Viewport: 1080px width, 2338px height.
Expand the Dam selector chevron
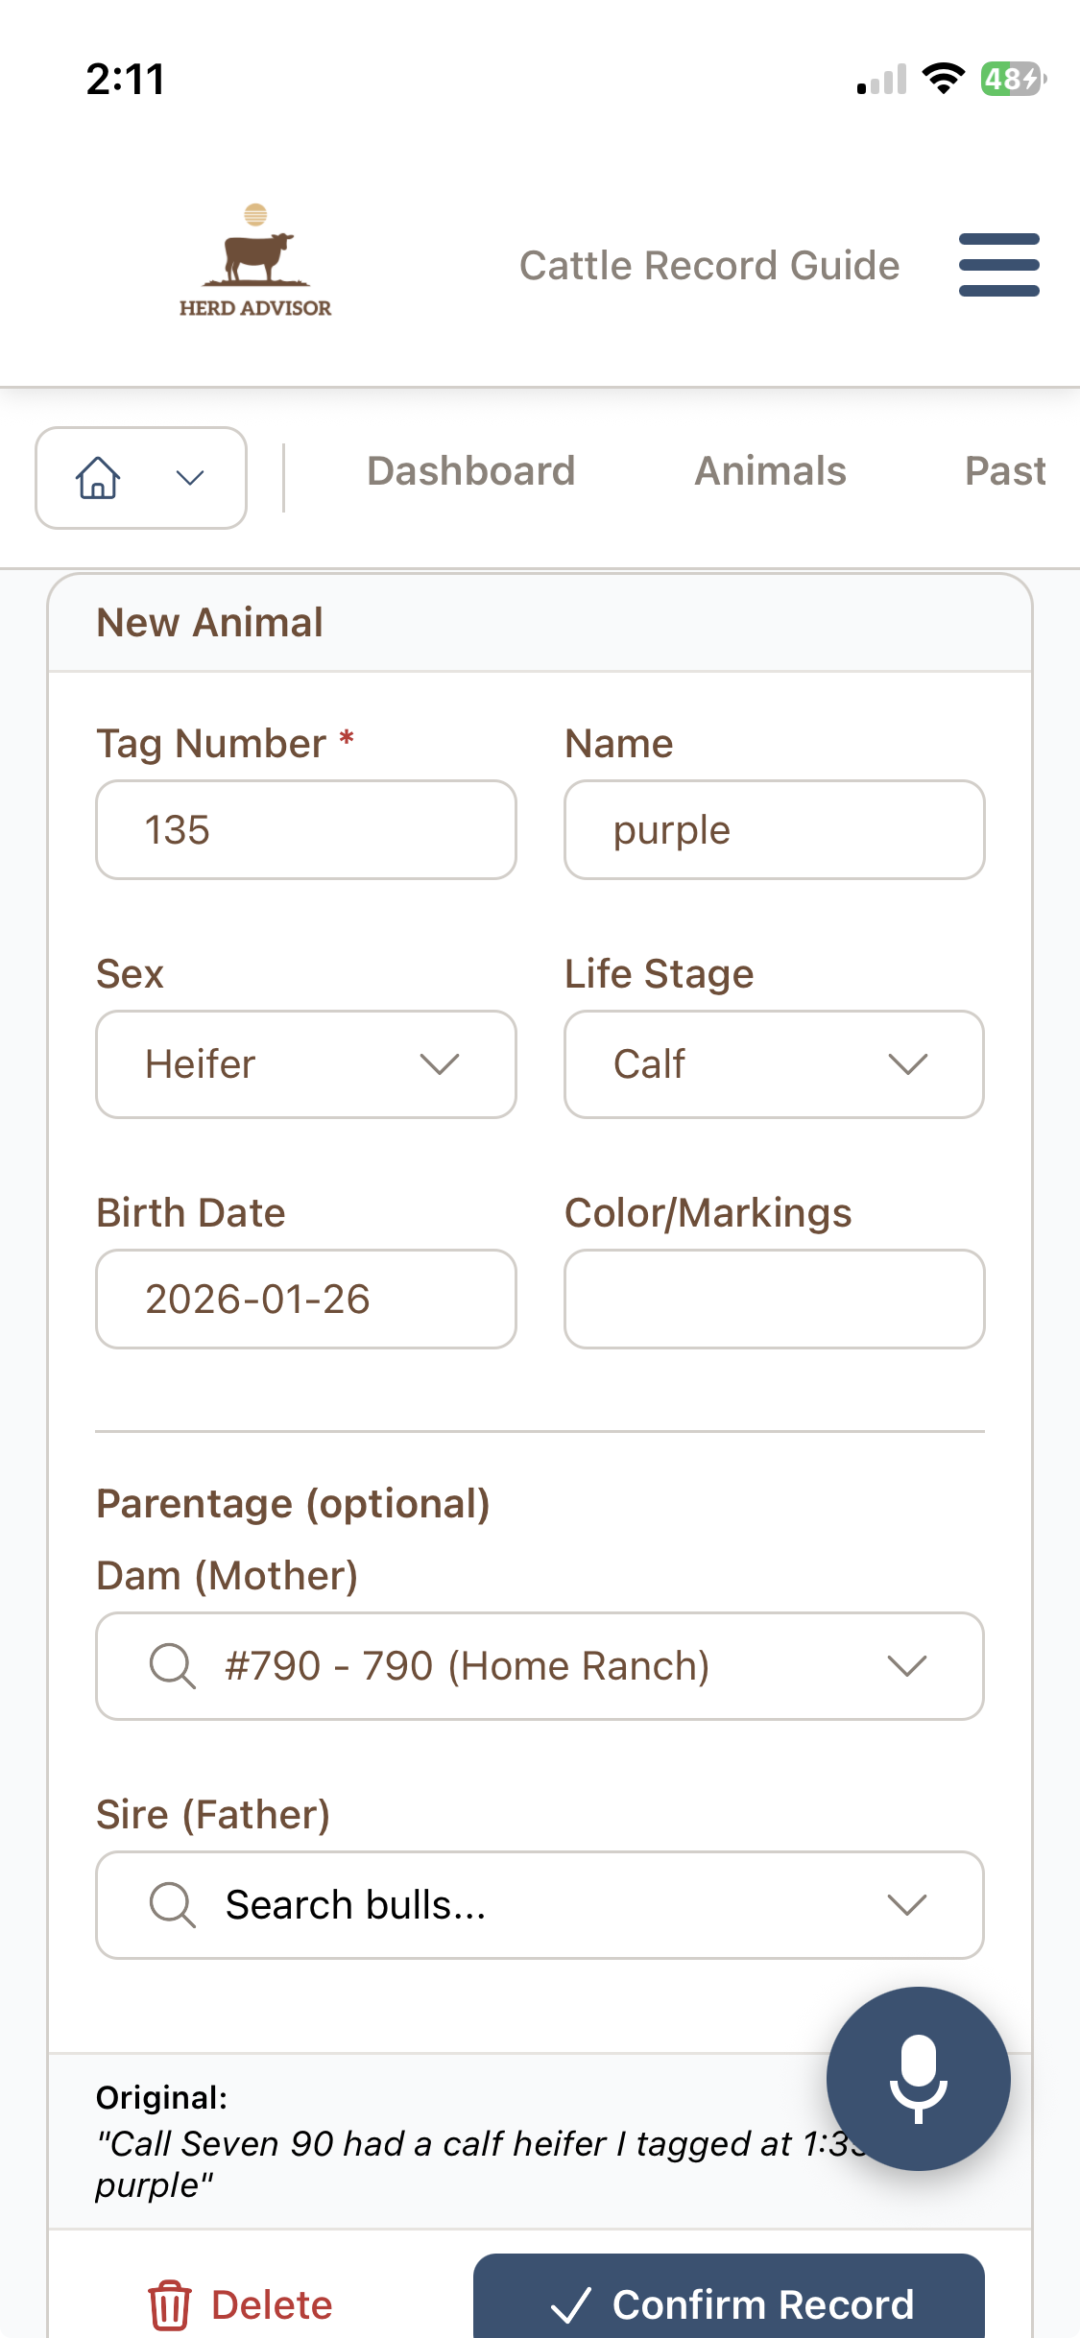click(906, 1665)
